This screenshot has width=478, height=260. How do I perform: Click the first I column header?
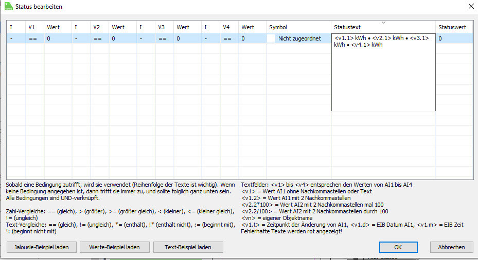[16, 27]
